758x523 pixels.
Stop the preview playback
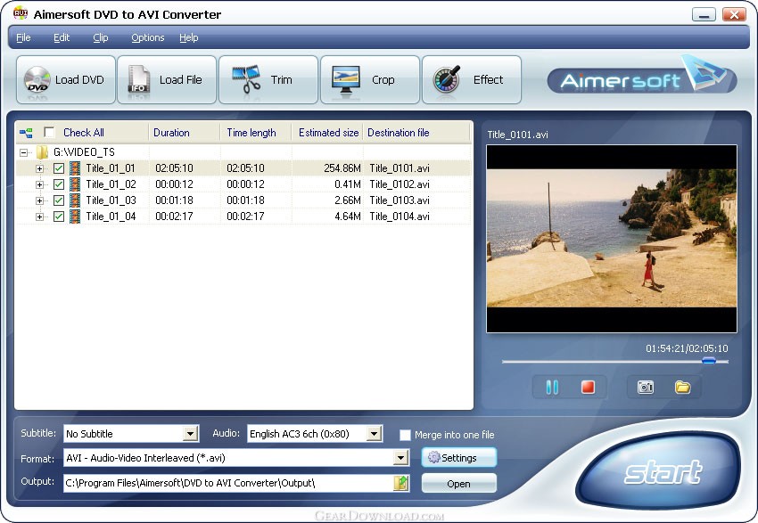pyautogui.click(x=588, y=388)
